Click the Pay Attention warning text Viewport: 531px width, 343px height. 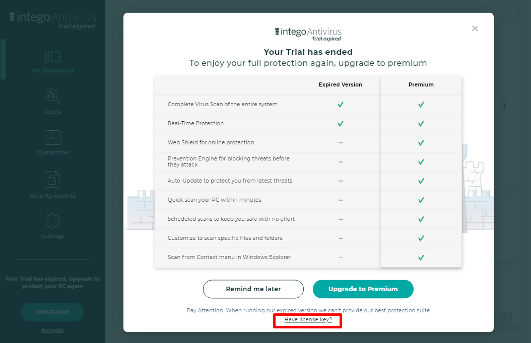[308, 310]
